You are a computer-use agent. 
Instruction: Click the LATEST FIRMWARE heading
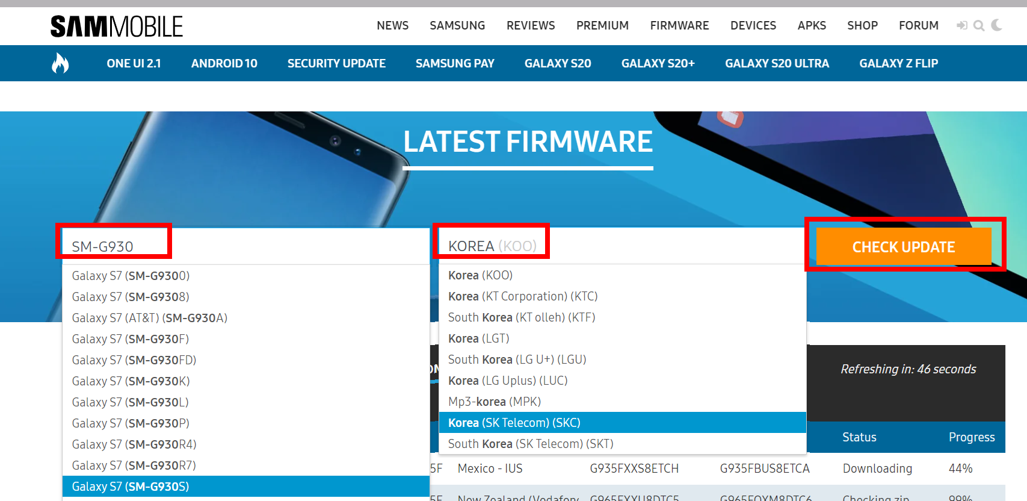[528, 142]
